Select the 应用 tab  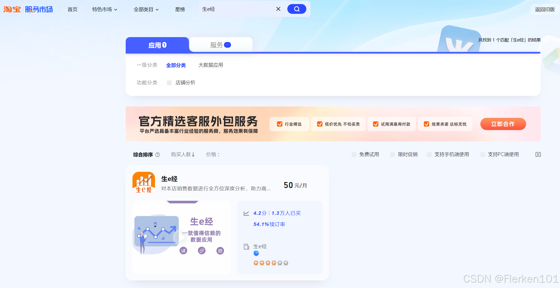157,45
